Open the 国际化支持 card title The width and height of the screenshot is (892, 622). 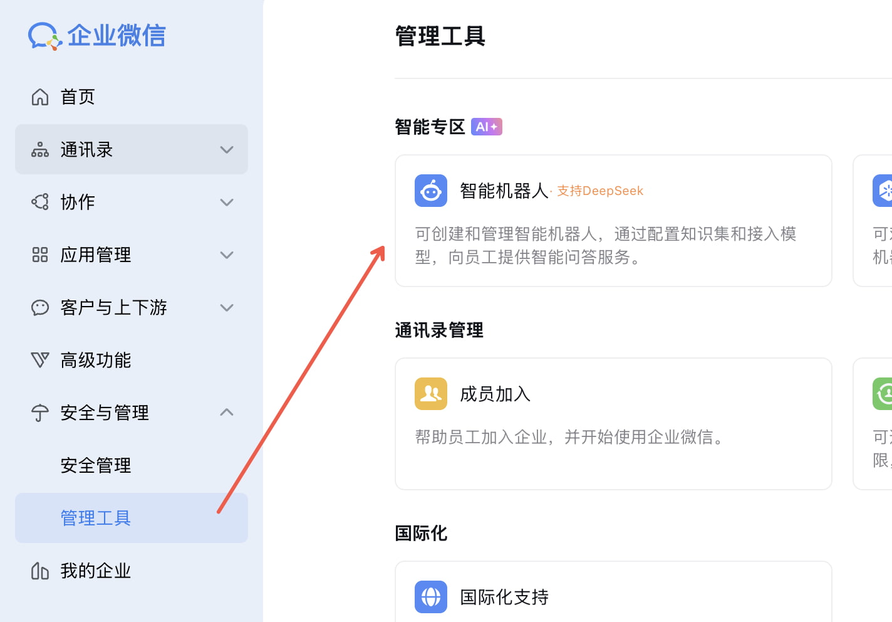(x=504, y=597)
